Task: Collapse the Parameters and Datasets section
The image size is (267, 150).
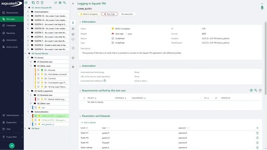Action: click(80, 116)
